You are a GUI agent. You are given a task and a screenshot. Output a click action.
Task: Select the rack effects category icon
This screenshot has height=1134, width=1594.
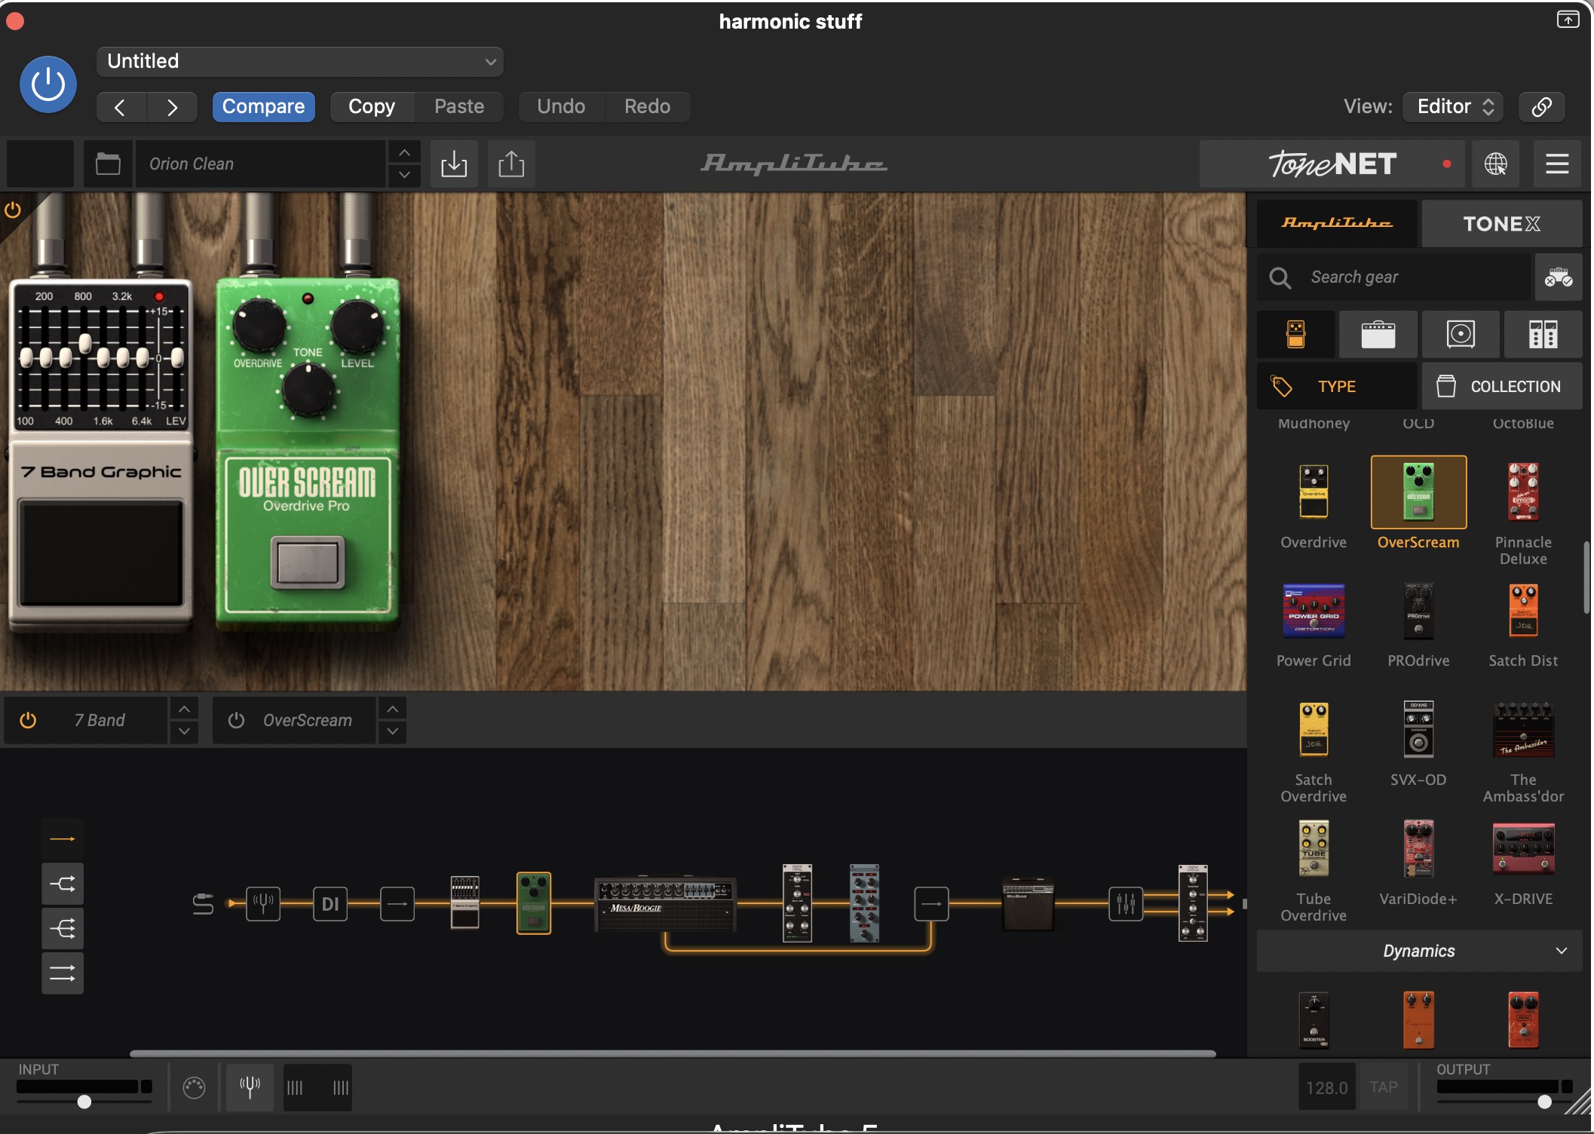coord(1543,334)
